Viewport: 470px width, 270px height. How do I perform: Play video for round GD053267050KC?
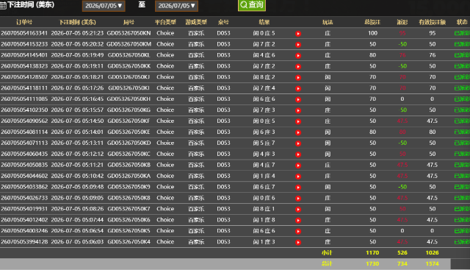[298, 154]
